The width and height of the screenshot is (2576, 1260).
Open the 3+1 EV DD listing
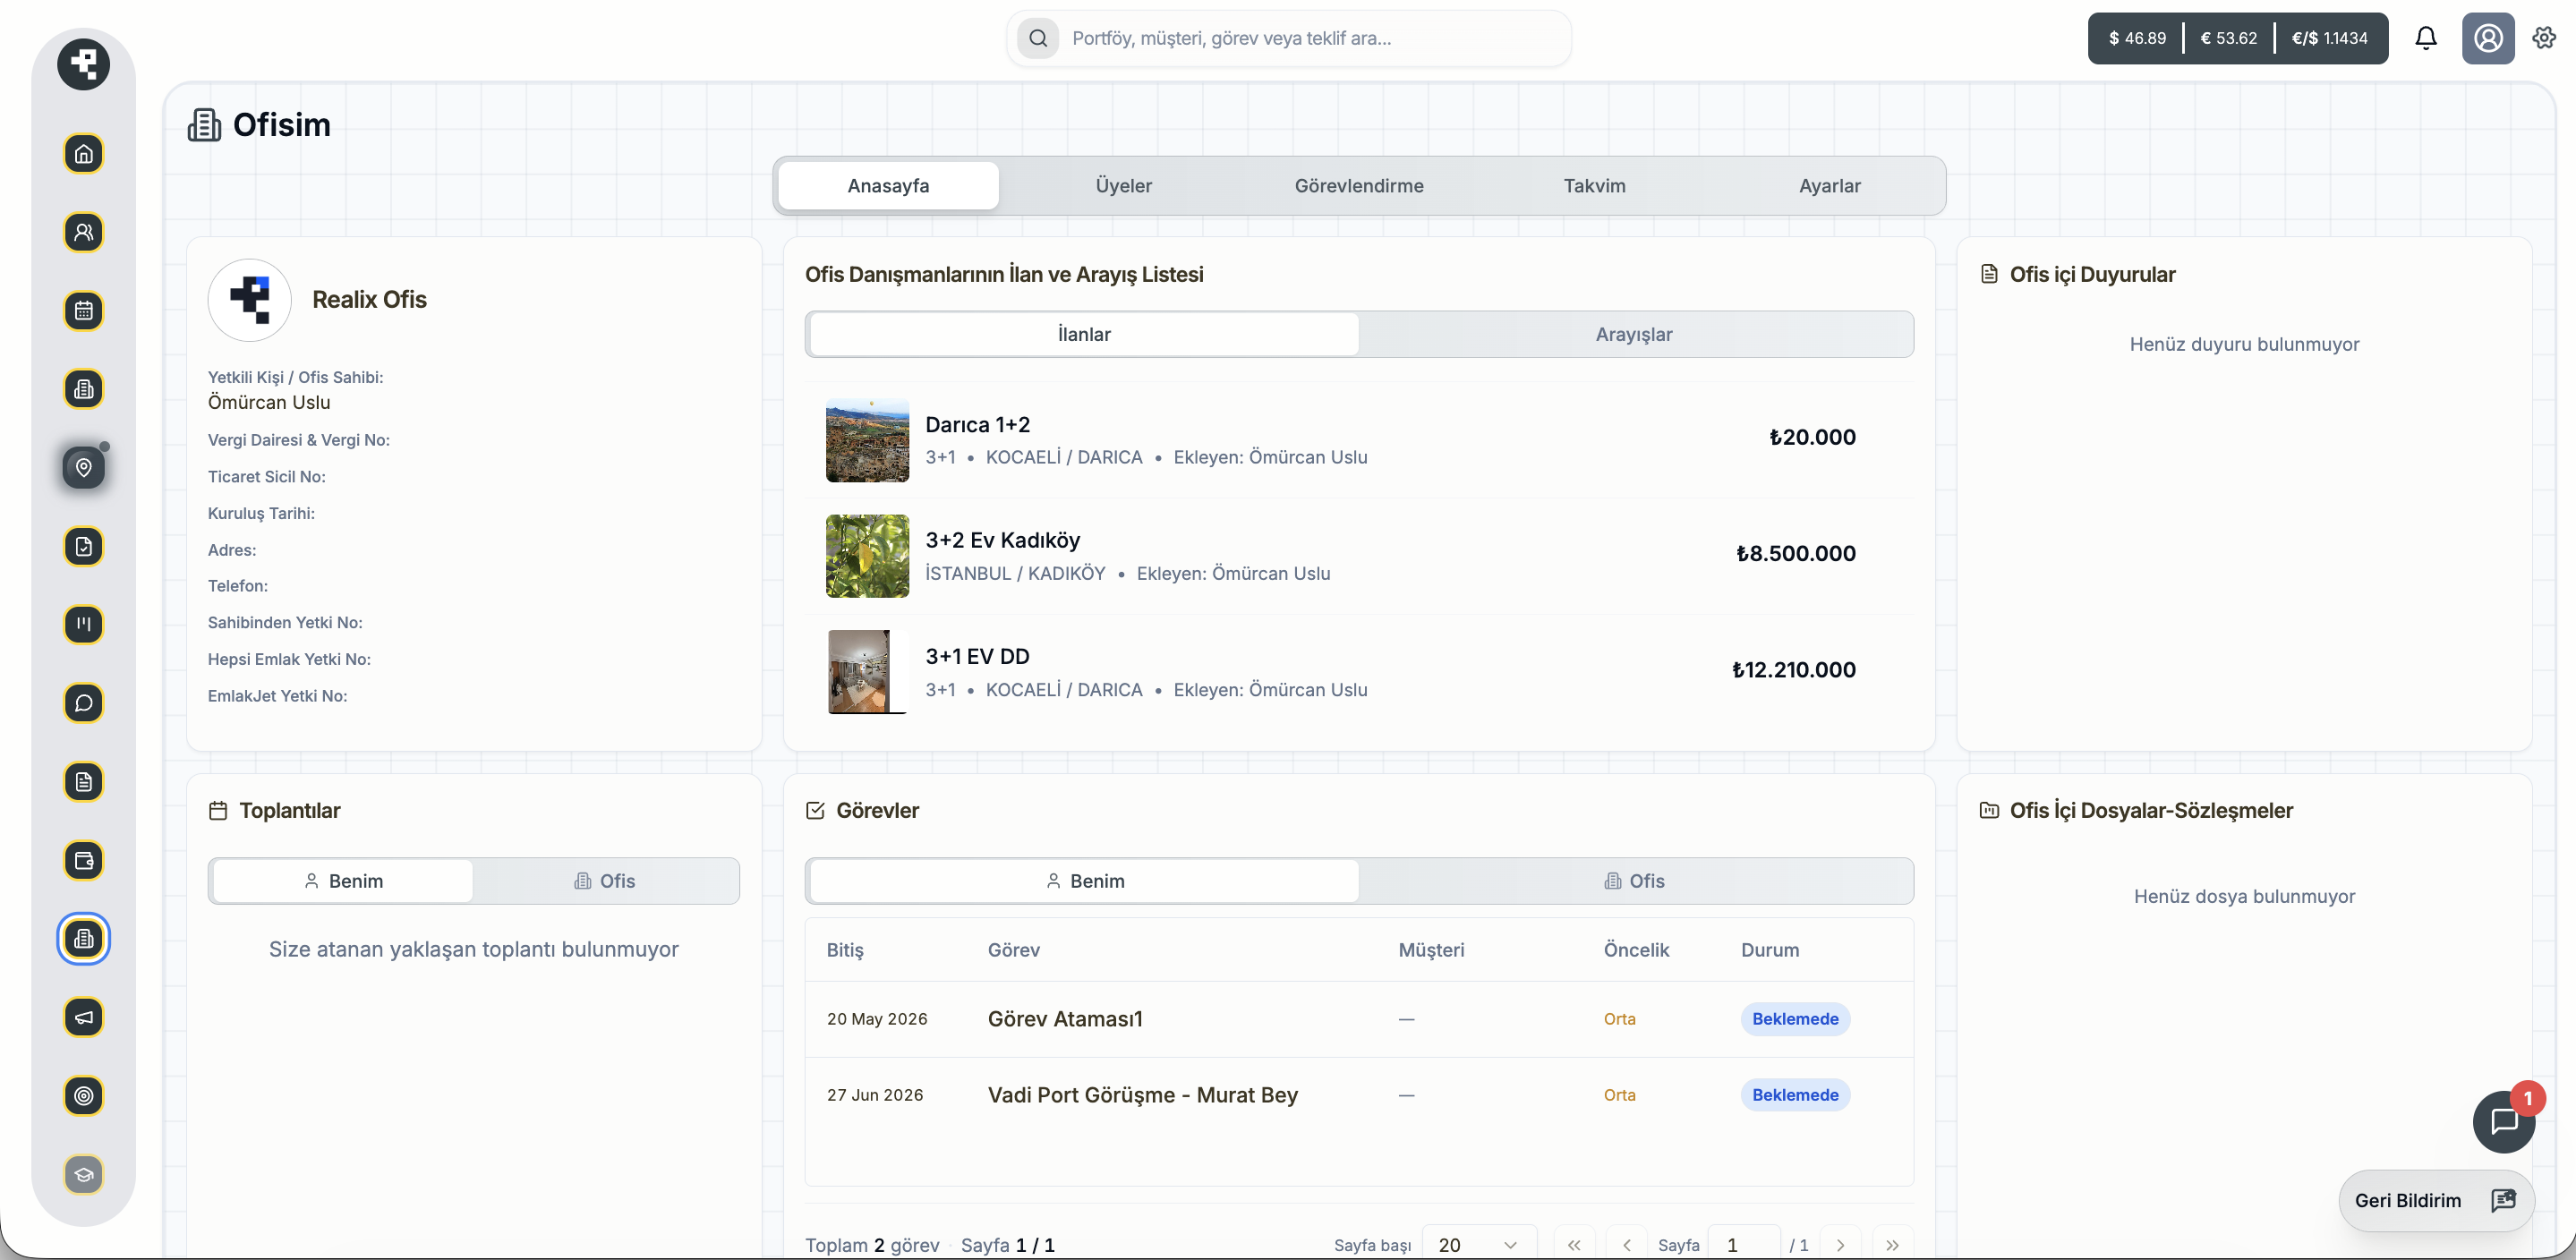tap(1359, 673)
